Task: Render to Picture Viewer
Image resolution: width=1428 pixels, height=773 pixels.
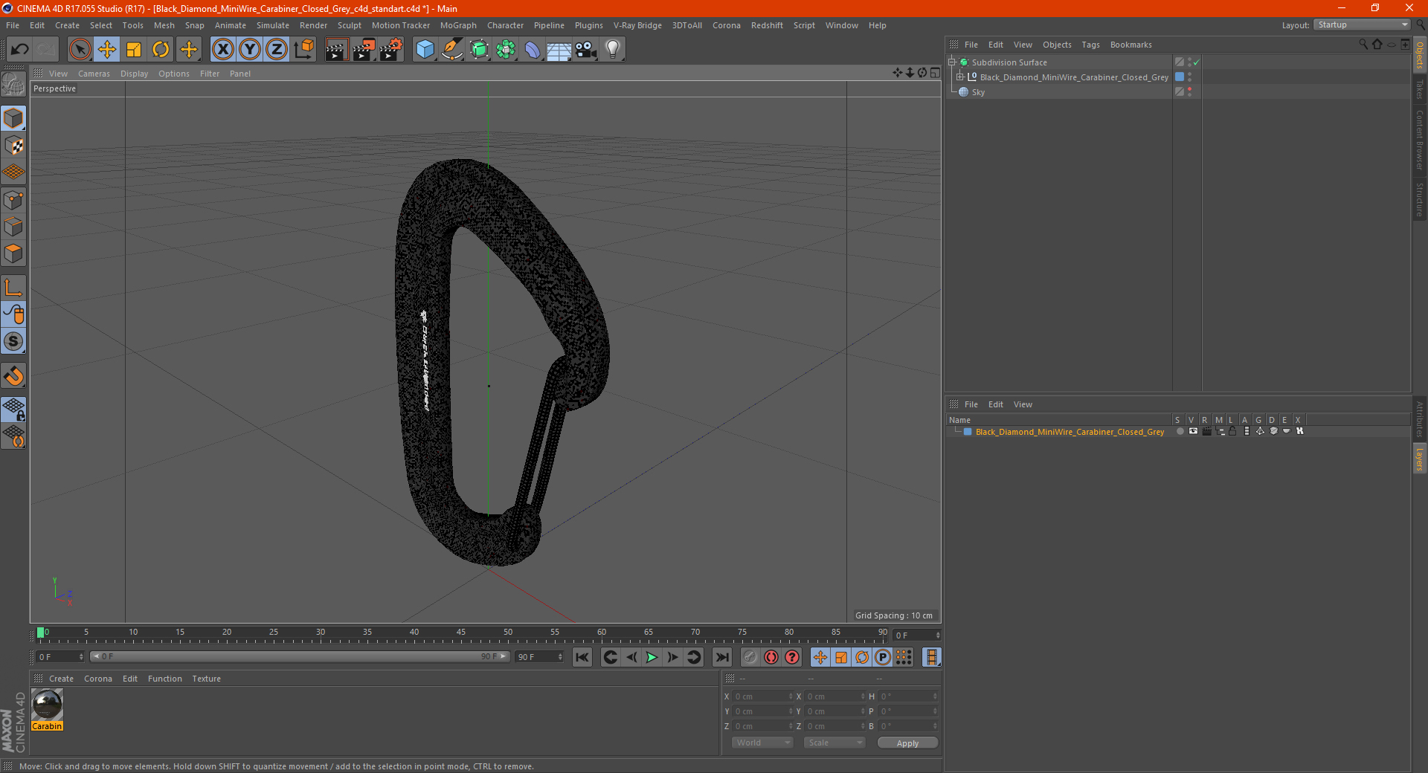Action: (x=364, y=50)
